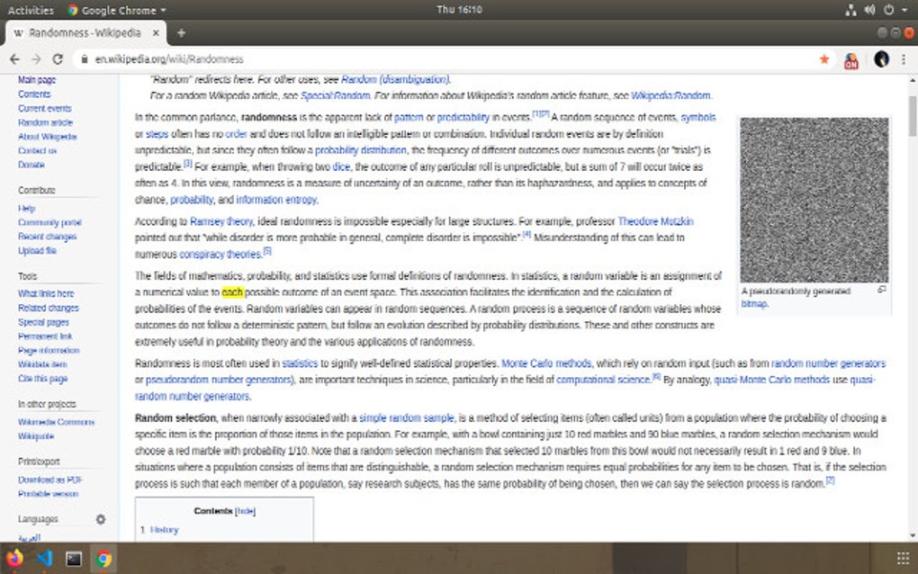The image size is (918, 574).
Task: Open Chrome three-dot menu
Action: coord(904,59)
